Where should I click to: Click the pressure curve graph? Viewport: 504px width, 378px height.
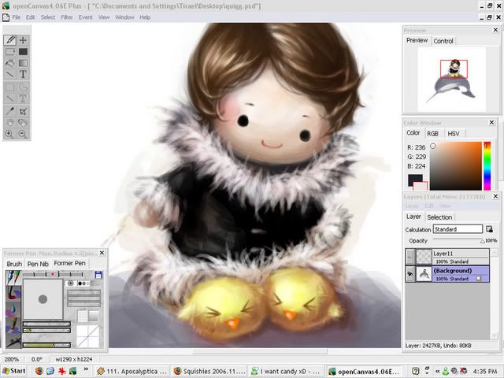tap(87, 336)
